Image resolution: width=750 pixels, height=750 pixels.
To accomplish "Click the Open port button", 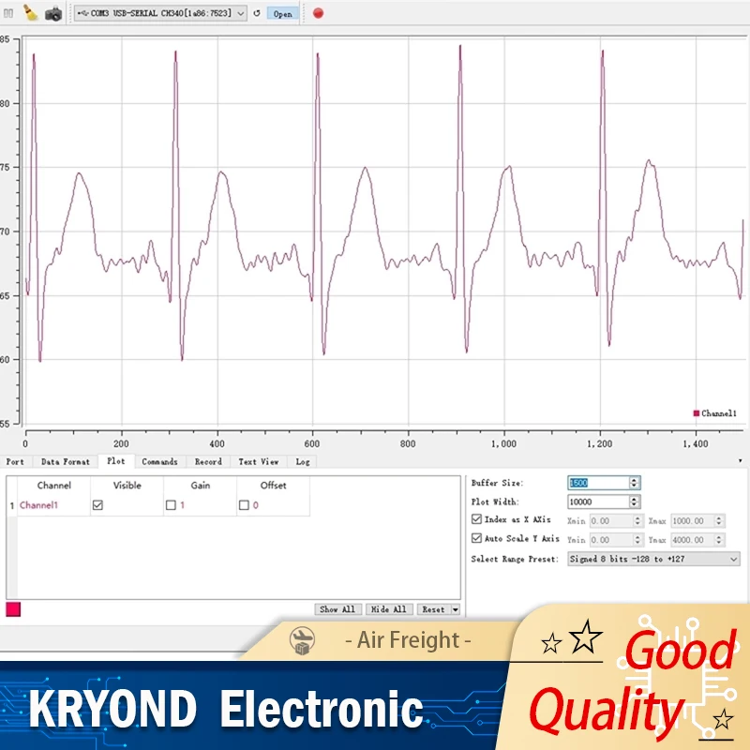I will click(283, 14).
